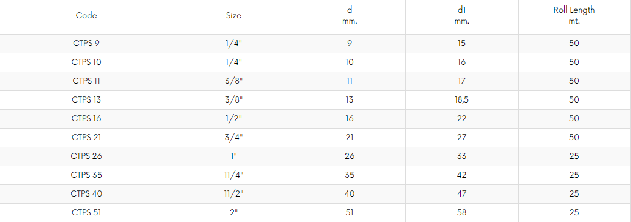This screenshot has width=631, height=222.
Task: Click the CTPS 51 code cell
Action: pos(86,213)
